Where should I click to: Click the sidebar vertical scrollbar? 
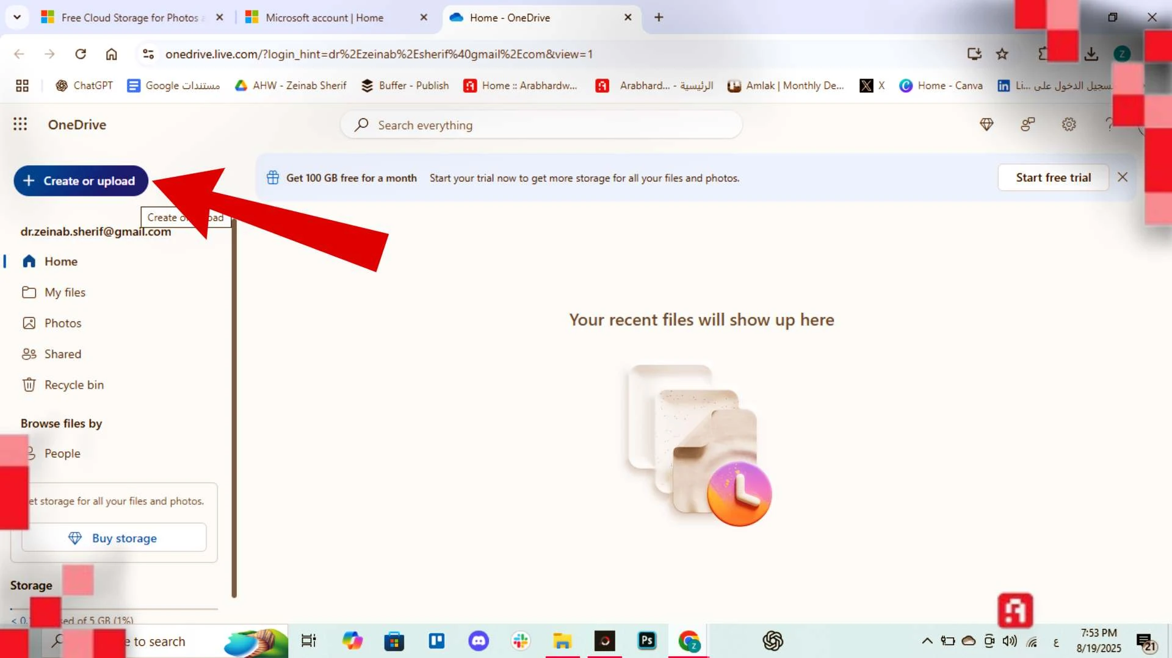tap(234, 407)
